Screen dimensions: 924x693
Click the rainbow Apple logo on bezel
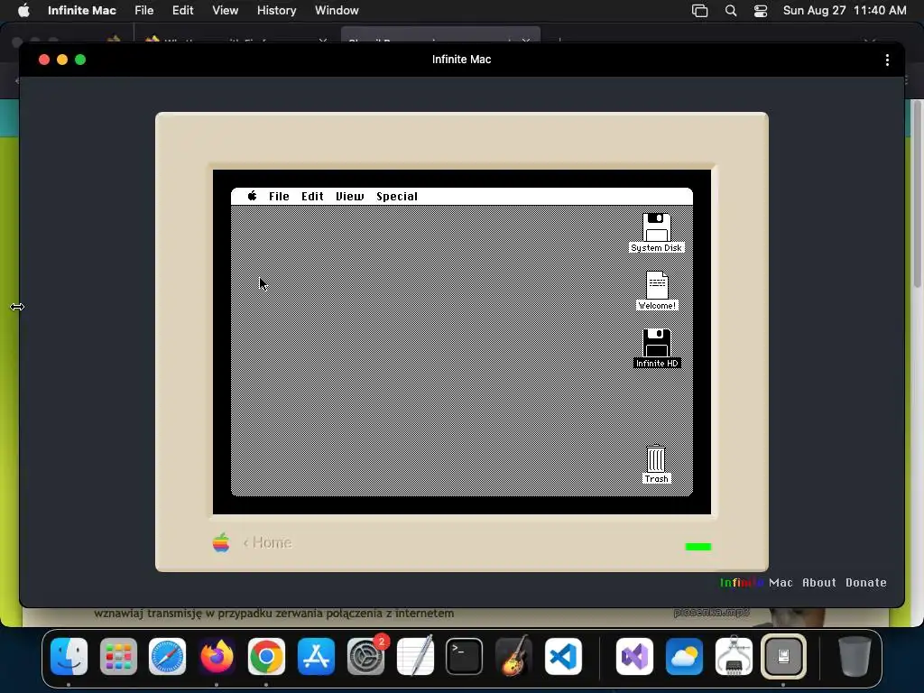tap(221, 542)
